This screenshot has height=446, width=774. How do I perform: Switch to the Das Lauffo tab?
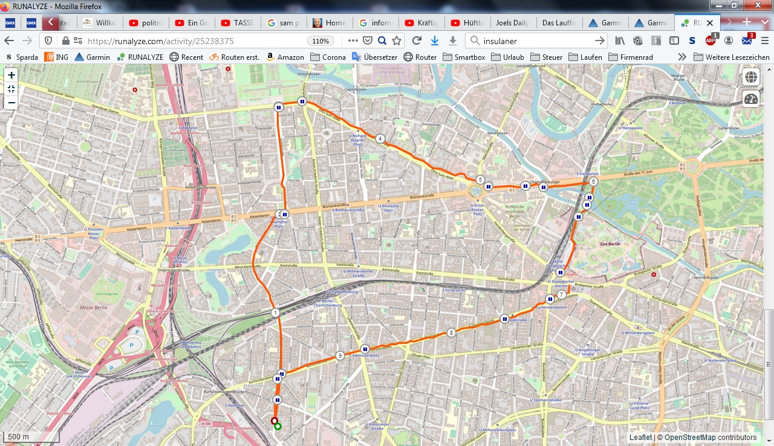558,23
